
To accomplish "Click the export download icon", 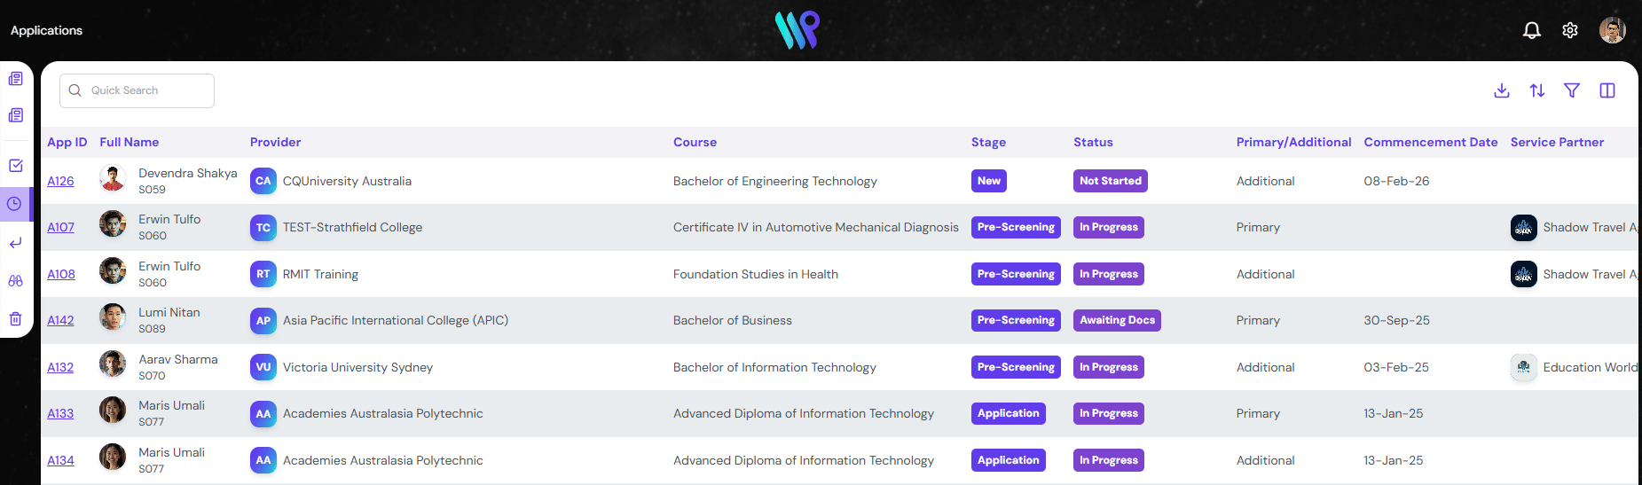I will [x=1502, y=90].
